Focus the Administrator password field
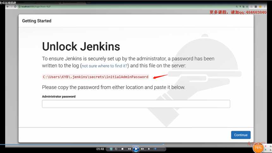The height and width of the screenshot is (153, 272). tap(136, 104)
